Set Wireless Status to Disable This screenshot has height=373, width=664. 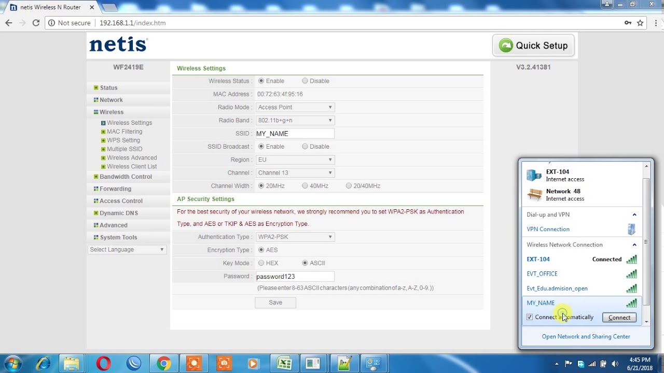305,81
